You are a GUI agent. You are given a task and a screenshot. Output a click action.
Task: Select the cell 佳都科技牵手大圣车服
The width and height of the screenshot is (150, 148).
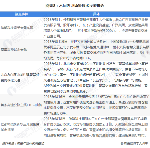pyautogui.click(x=22, y=28)
